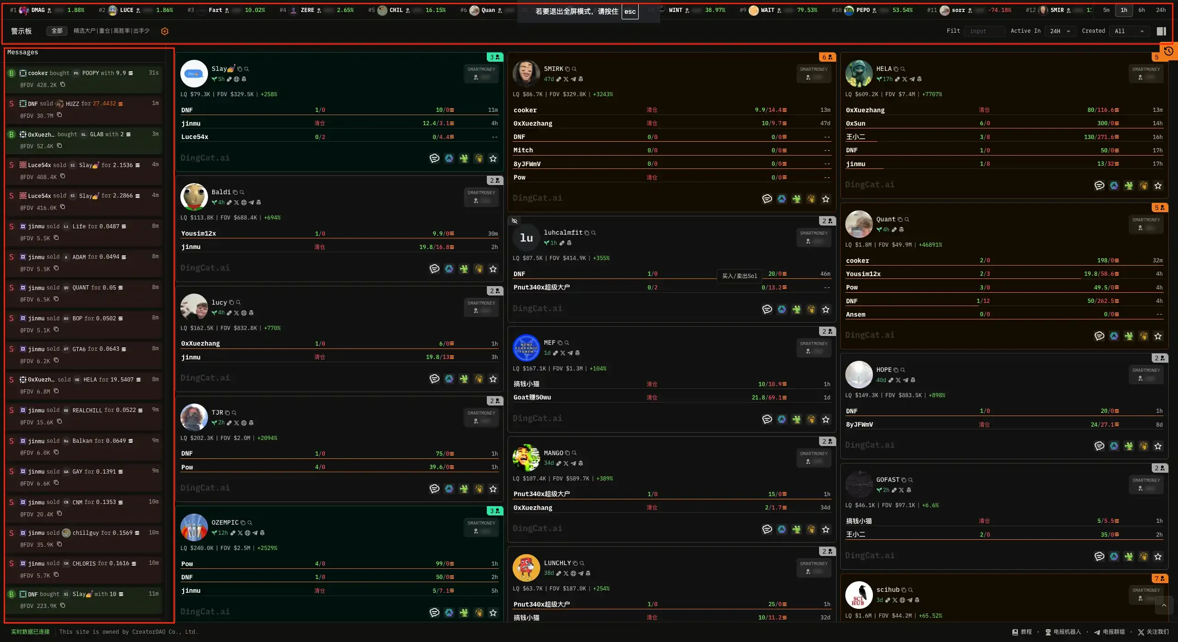Search the Quant token via magnifier
This screenshot has height=642, width=1178.
(x=907, y=220)
